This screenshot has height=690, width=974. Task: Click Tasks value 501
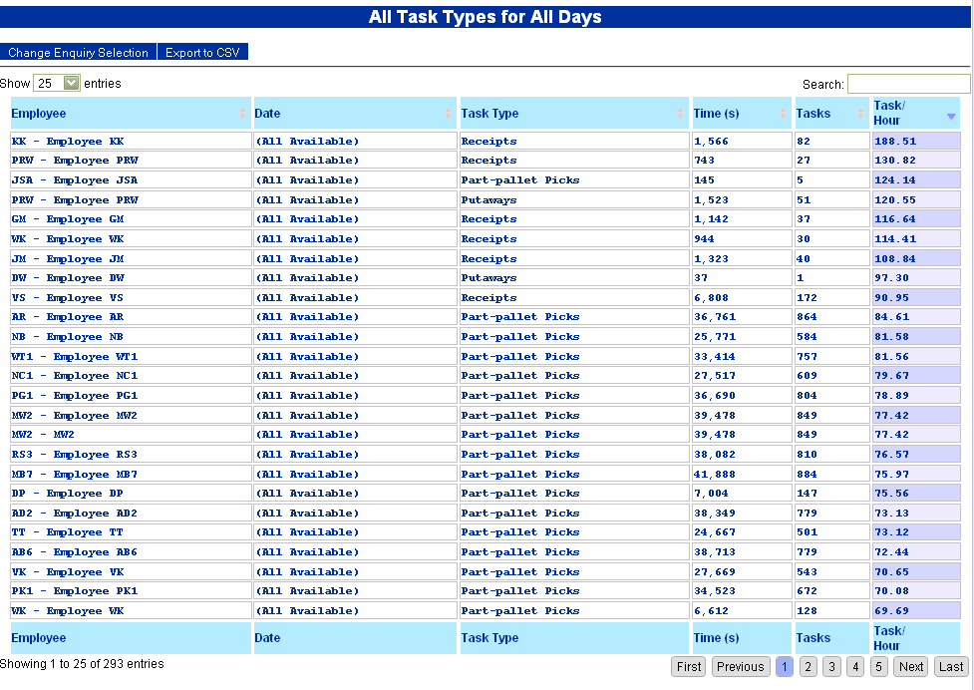point(831,531)
